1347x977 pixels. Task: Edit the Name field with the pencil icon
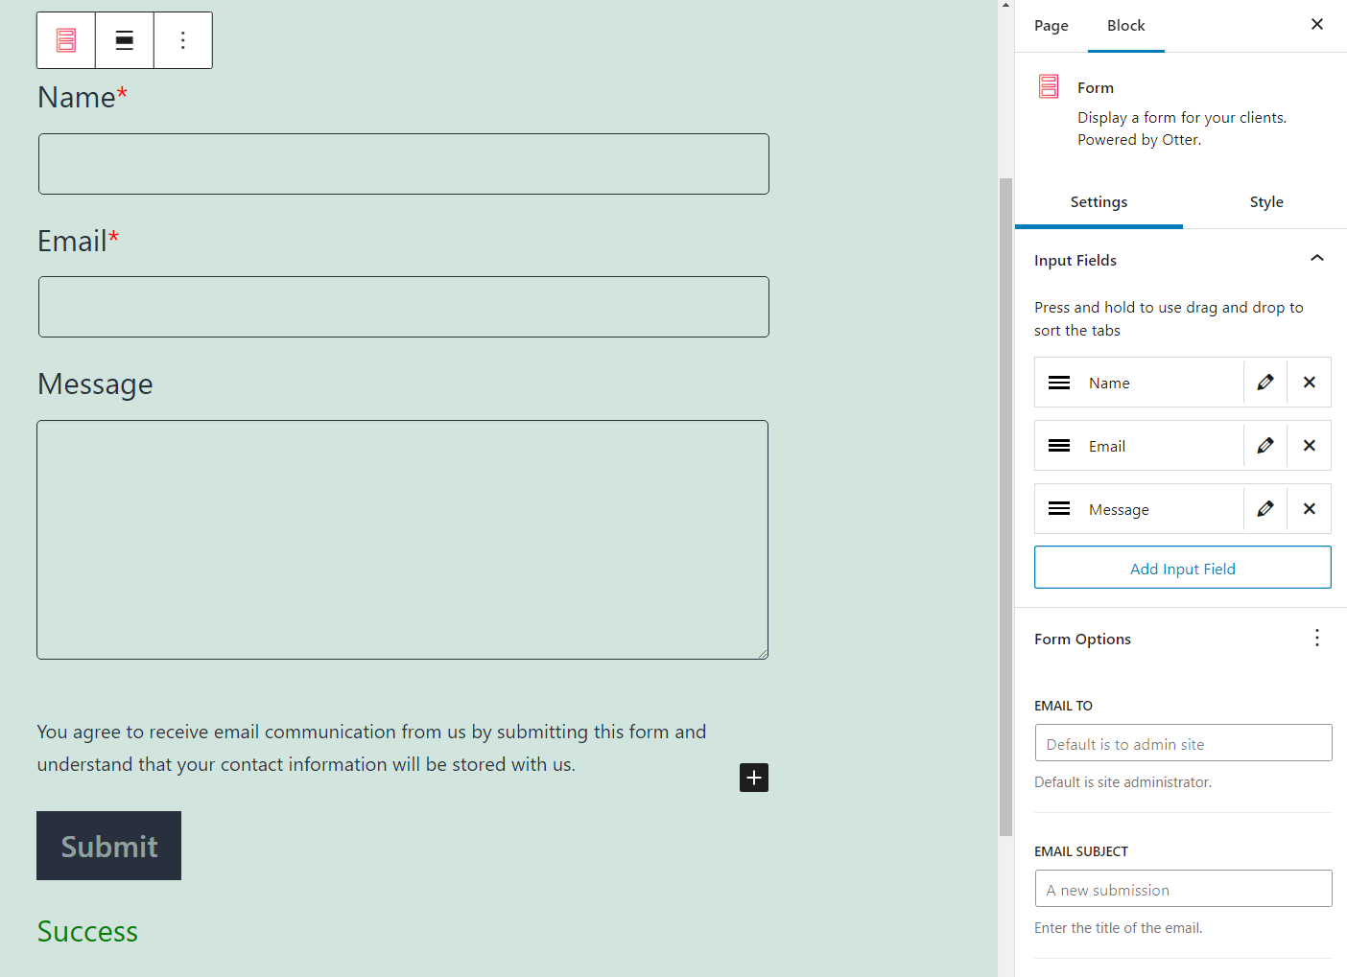point(1264,382)
